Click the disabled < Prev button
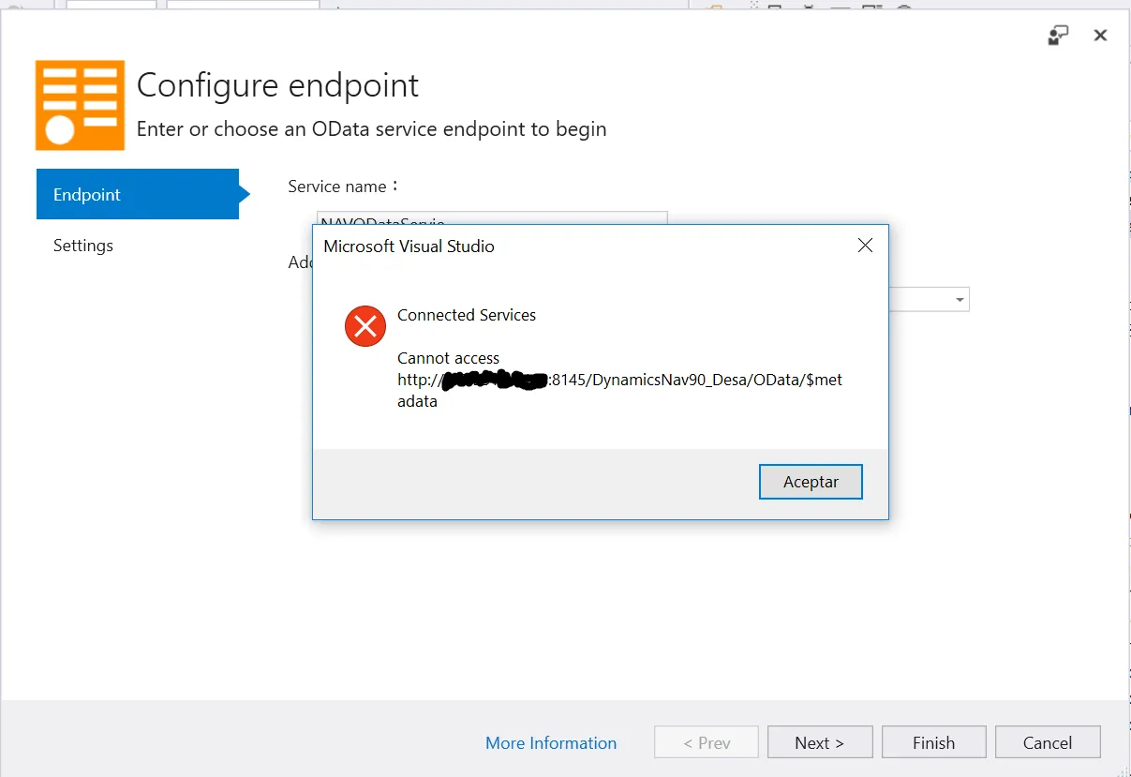 (707, 742)
